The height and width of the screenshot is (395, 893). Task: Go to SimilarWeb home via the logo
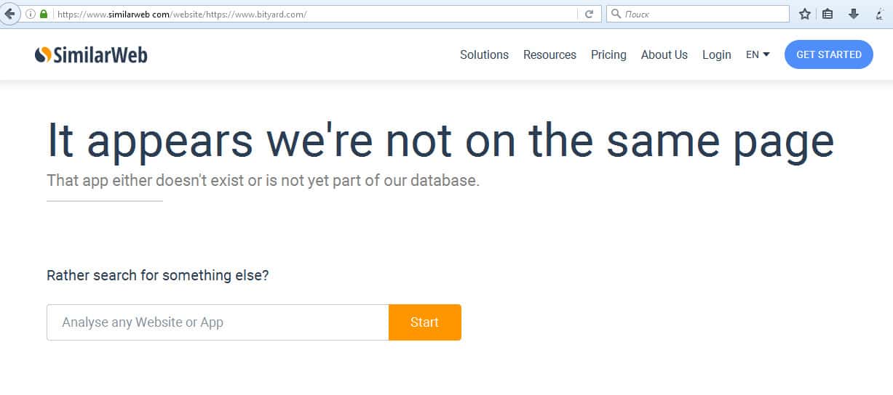(x=91, y=54)
